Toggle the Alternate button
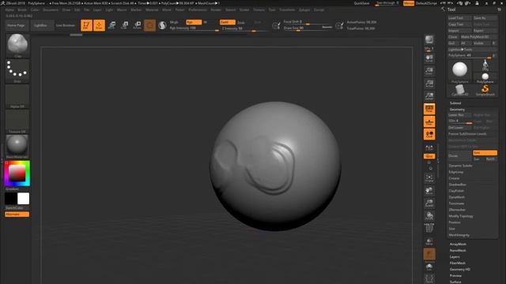Image resolution: width=506 pixels, height=284 pixels. (17, 214)
